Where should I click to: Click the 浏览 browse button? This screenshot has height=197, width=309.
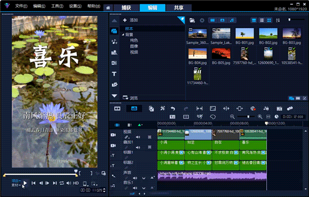(x=130, y=98)
